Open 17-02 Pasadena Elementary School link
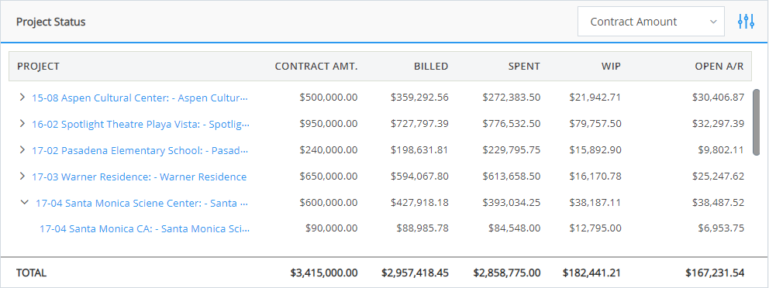The image size is (769, 288). (x=140, y=150)
